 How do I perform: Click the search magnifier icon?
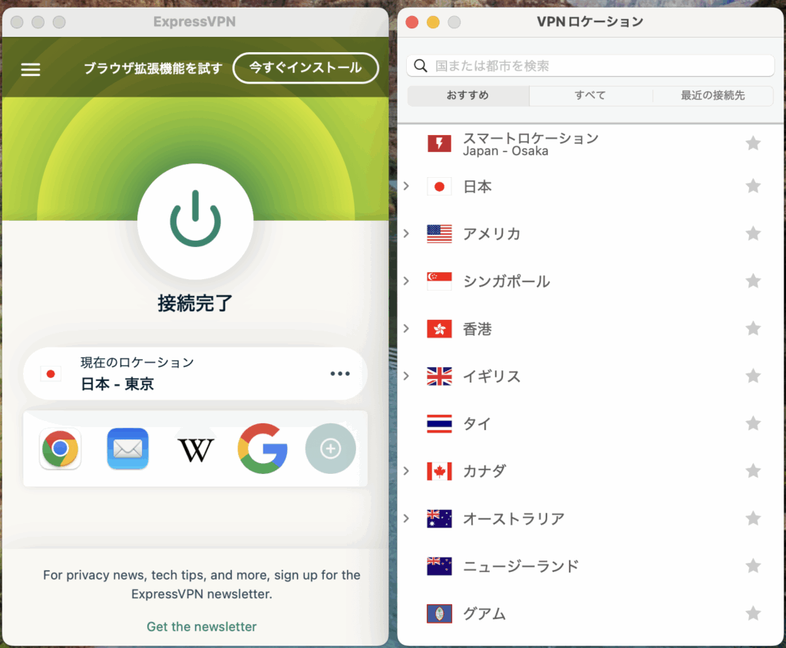421,66
